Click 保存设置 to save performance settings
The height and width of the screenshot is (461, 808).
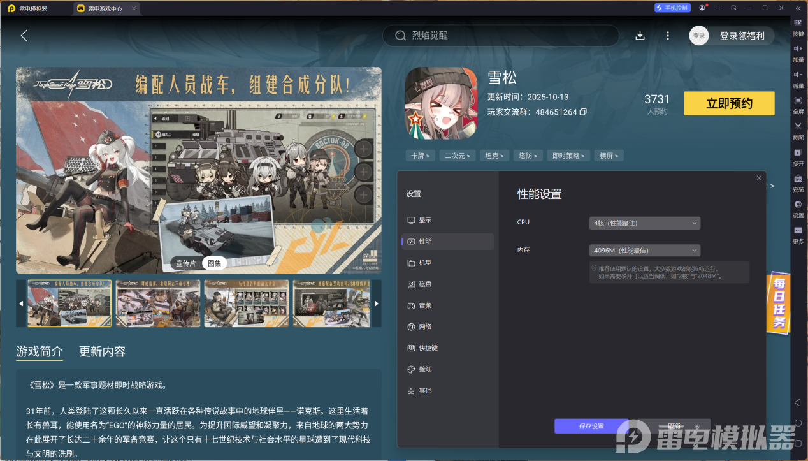coord(591,426)
